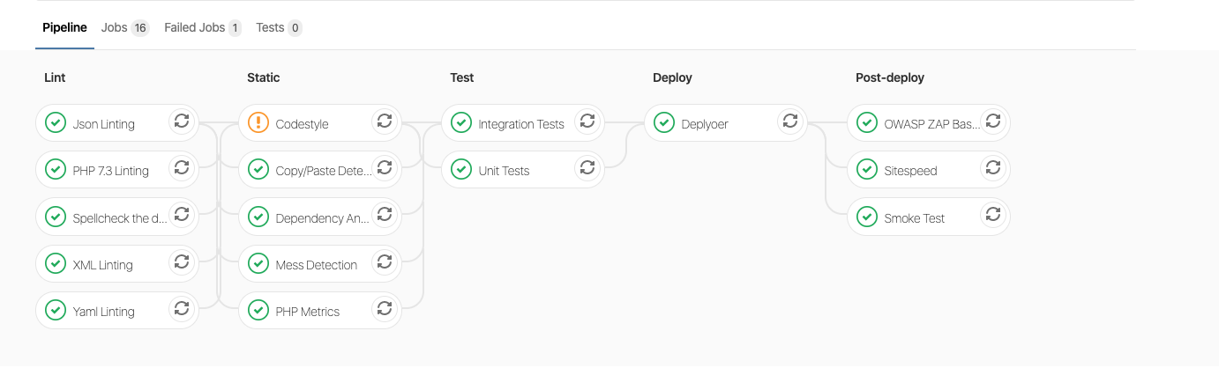Open the Failed Jobs tab
The width and height of the screenshot is (1219, 368).
click(x=202, y=28)
